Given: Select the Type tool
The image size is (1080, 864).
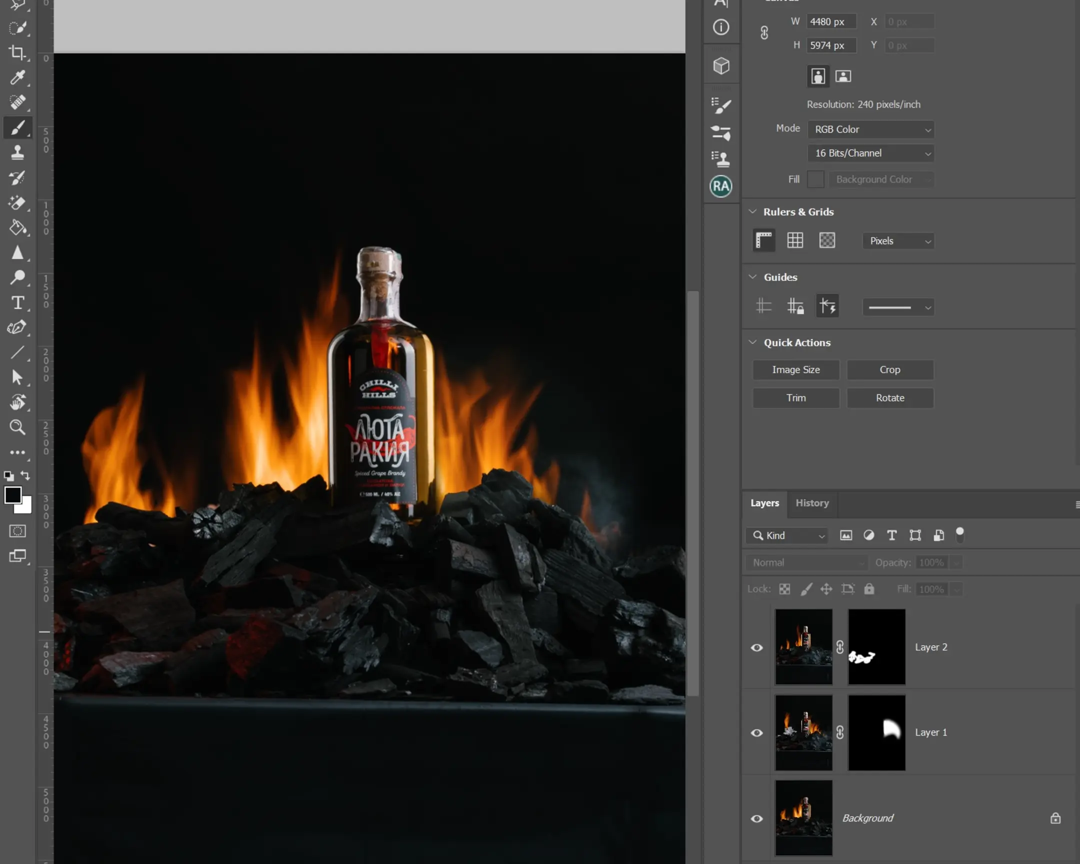Looking at the screenshot, I should click(x=18, y=302).
